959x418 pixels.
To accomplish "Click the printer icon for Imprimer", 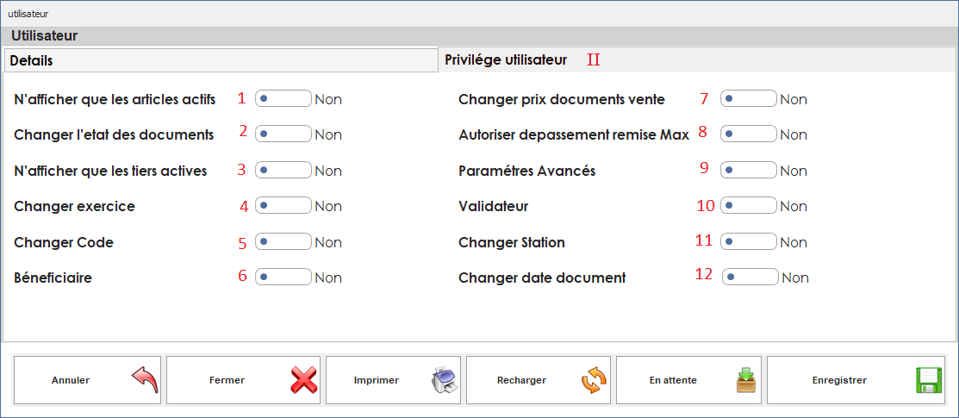I will (445, 380).
